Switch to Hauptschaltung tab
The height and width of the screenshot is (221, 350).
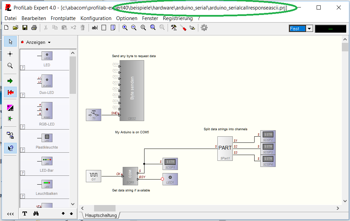coord(101,215)
